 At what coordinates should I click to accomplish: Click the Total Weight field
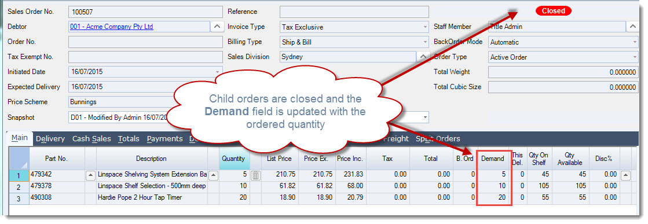(563, 72)
